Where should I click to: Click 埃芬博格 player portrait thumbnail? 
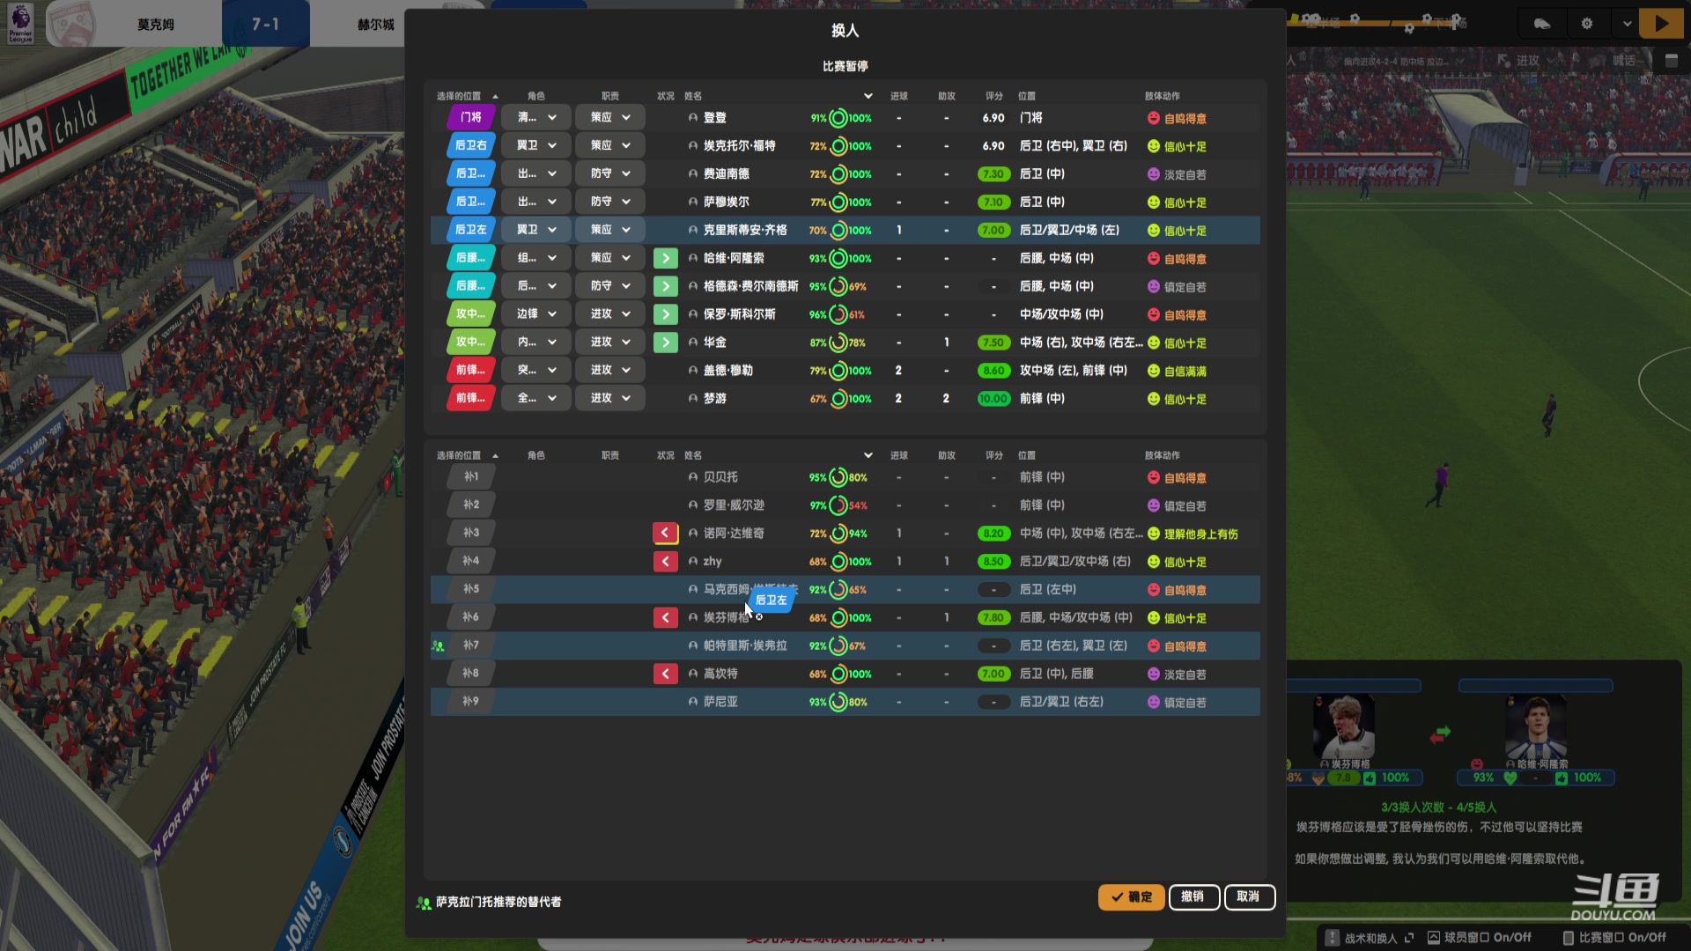coord(1344,726)
